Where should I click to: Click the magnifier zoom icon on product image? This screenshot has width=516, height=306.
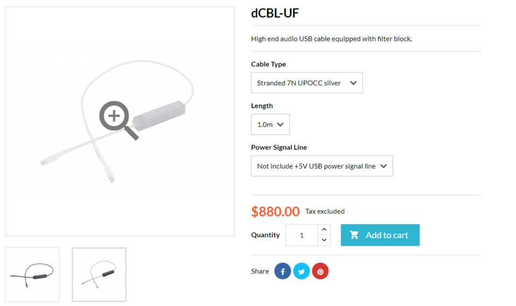[x=119, y=120]
